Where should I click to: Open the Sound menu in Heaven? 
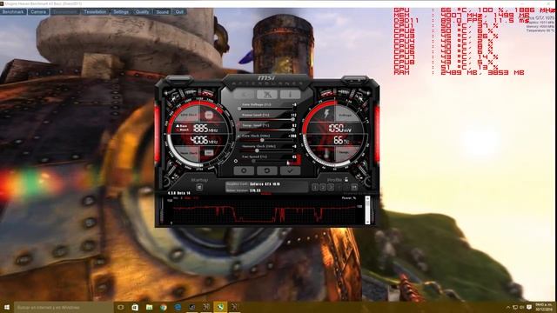pyautogui.click(x=163, y=11)
